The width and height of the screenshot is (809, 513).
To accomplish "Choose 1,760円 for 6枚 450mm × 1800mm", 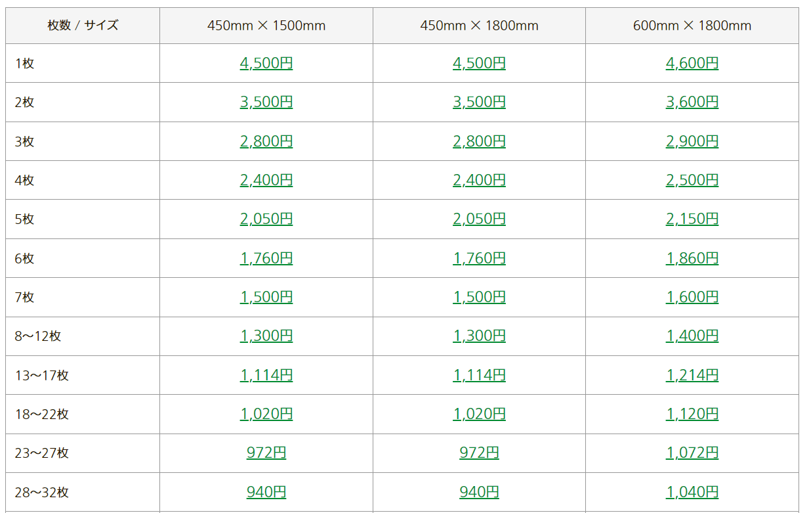I will click(479, 258).
